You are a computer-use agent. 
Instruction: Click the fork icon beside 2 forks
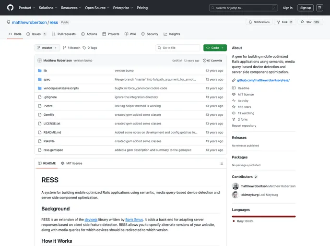[234, 119]
